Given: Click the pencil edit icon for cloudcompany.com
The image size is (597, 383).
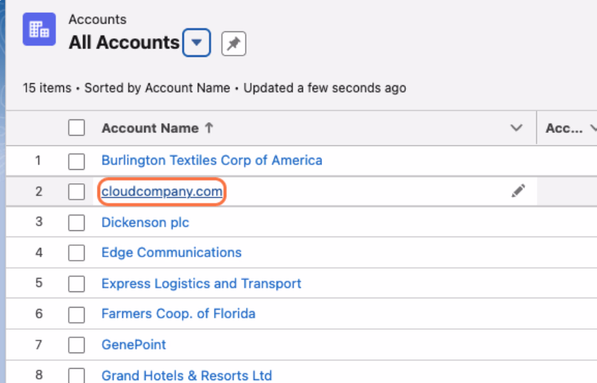Looking at the screenshot, I should [x=518, y=190].
